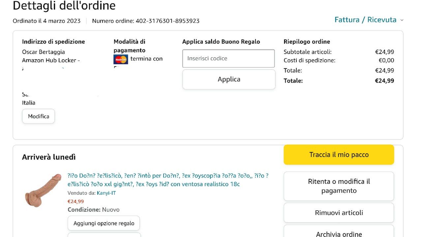Open the product title link
Screen dimensions: 422x237
coord(168,180)
